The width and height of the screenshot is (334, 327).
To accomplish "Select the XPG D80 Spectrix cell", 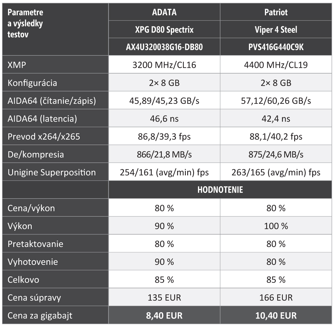I will coord(164,30).
